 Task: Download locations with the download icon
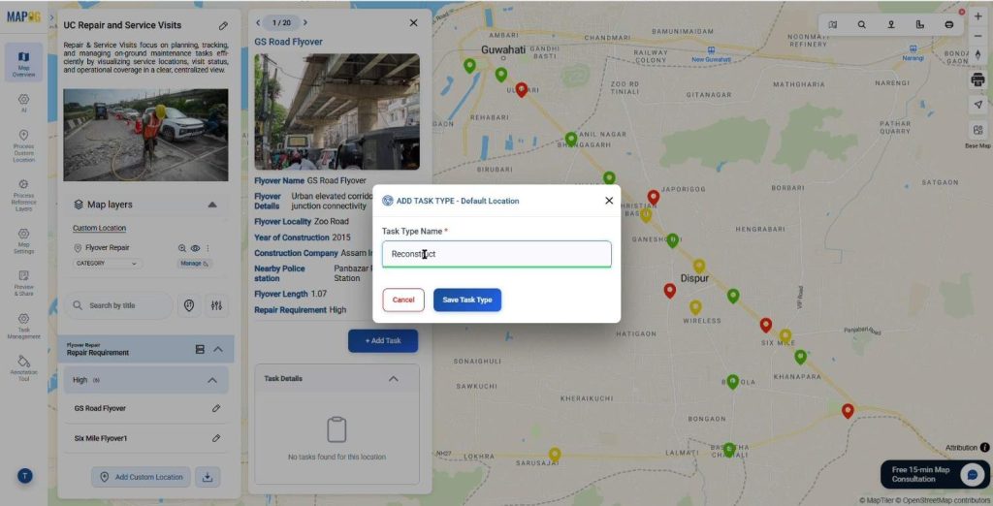tap(208, 477)
